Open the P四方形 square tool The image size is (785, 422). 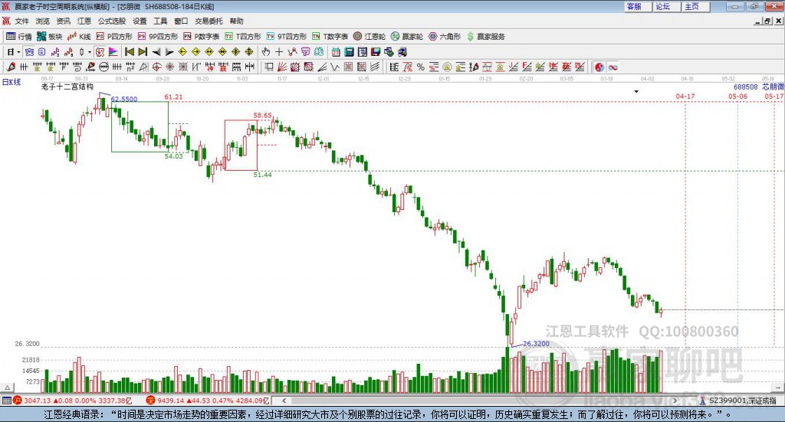pos(114,37)
